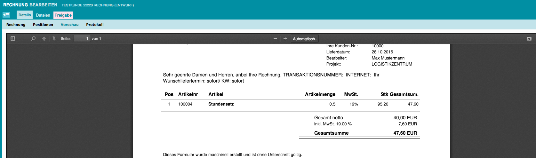Screen dimensions: 536x158
Task: Go to the Positionen section
Action: pyautogui.click(x=43, y=25)
